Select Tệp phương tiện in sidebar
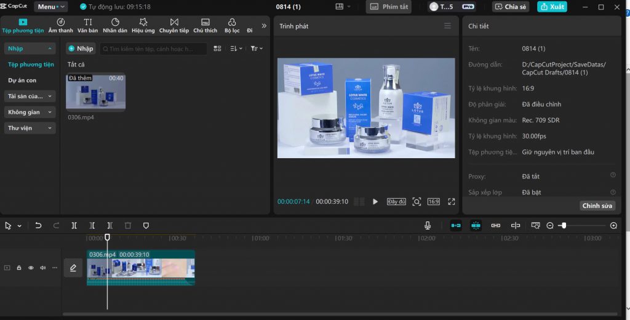 [31, 65]
